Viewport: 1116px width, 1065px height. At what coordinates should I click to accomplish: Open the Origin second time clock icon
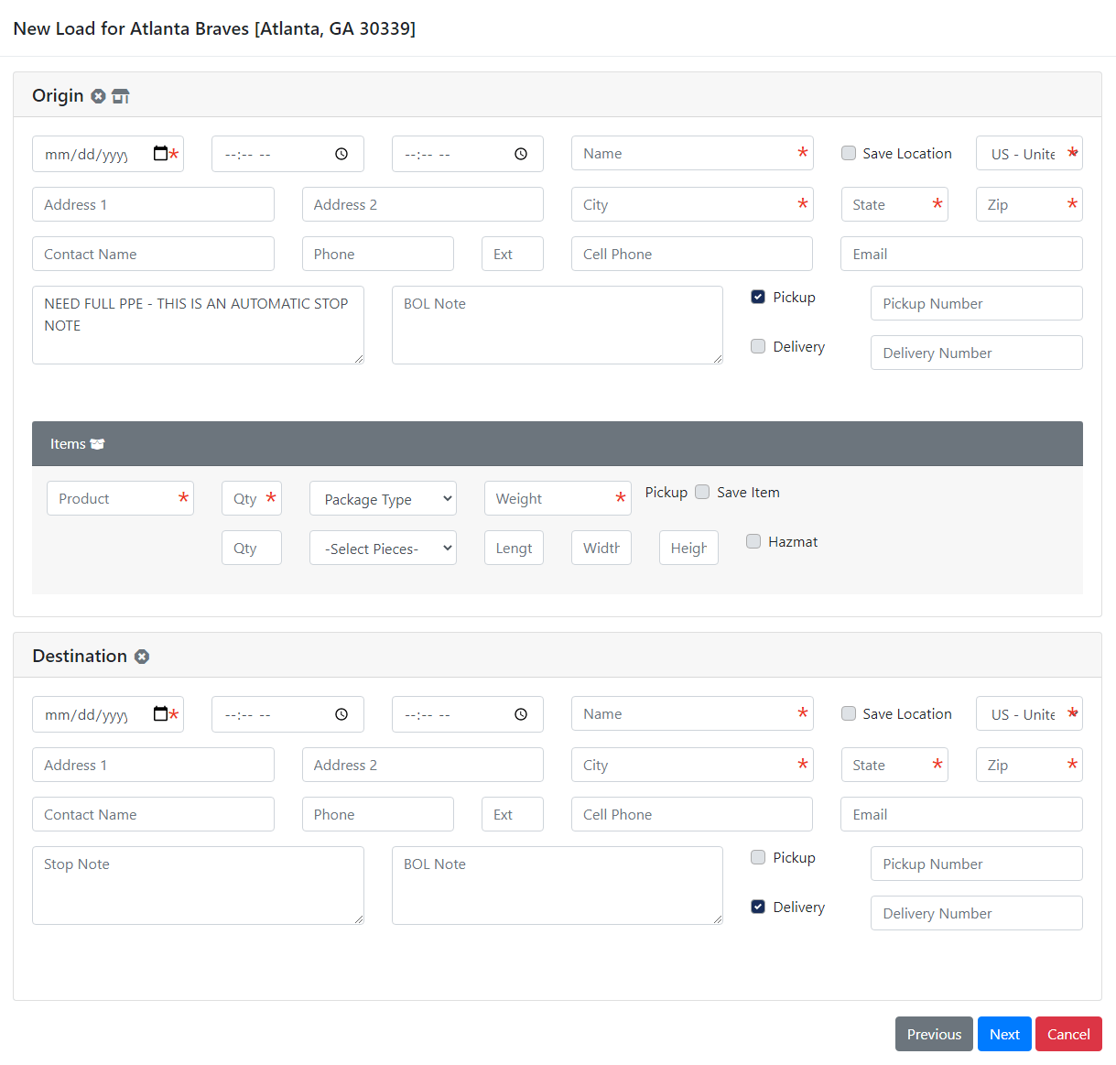pyautogui.click(x=521, y=154)
